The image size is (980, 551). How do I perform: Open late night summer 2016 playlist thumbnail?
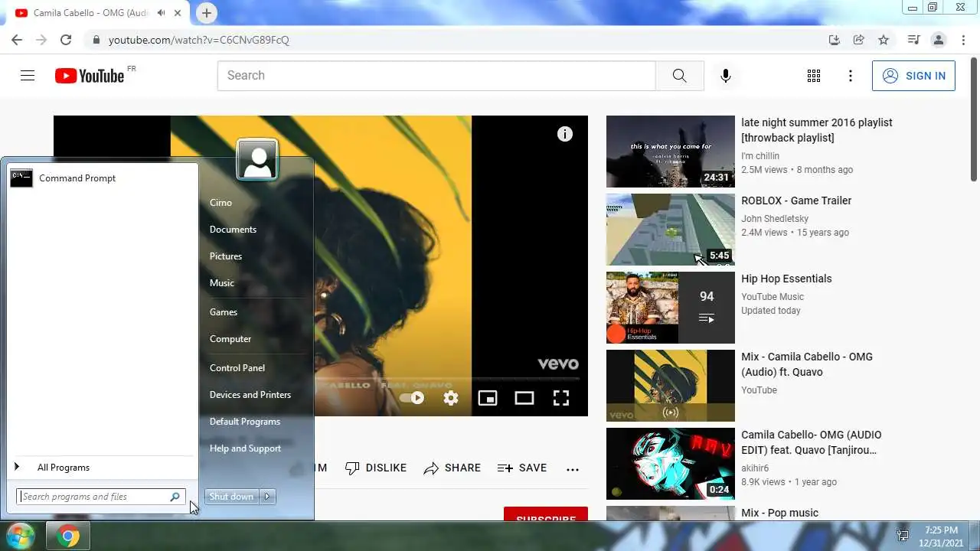671,152
